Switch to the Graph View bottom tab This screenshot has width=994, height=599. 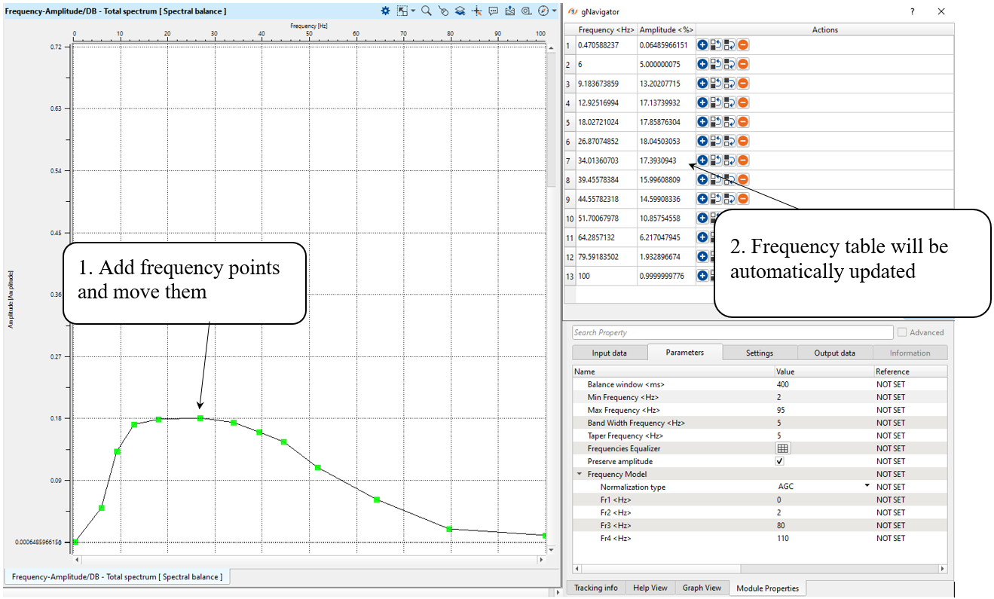point(702,588)
